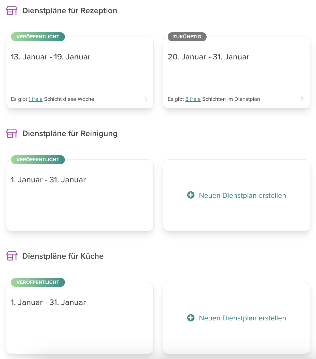
Task: Click the Rezeption department storefront icon
Action: (12, 10)
